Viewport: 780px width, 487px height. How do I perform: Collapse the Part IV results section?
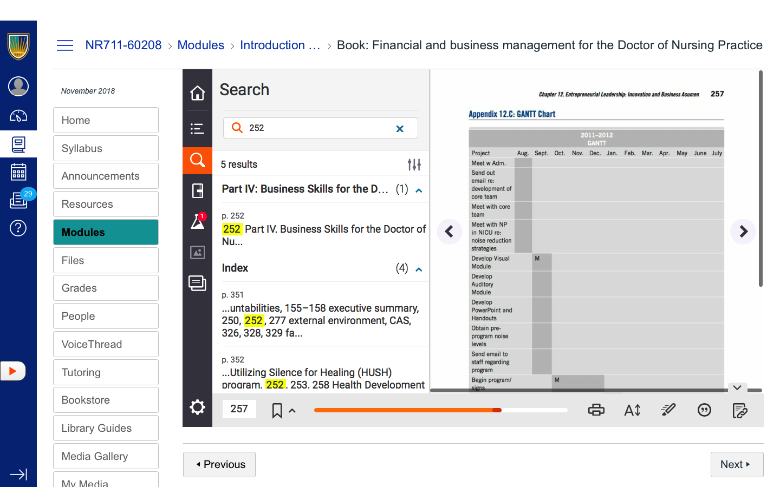point(419,190)
